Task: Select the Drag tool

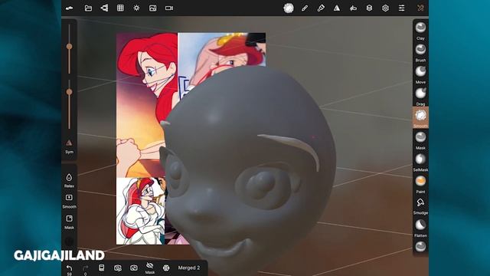Action: click(420, 96)
